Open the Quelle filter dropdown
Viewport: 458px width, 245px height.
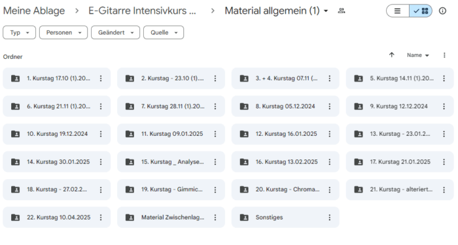(164, 33)
